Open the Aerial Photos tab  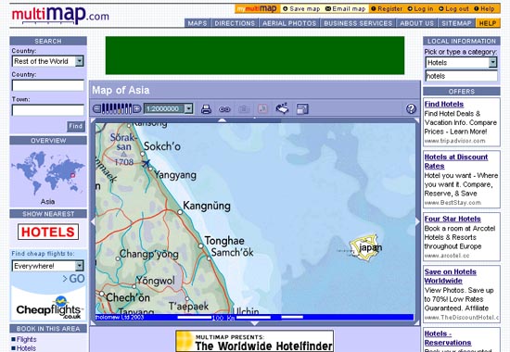(x=289, y=23)
